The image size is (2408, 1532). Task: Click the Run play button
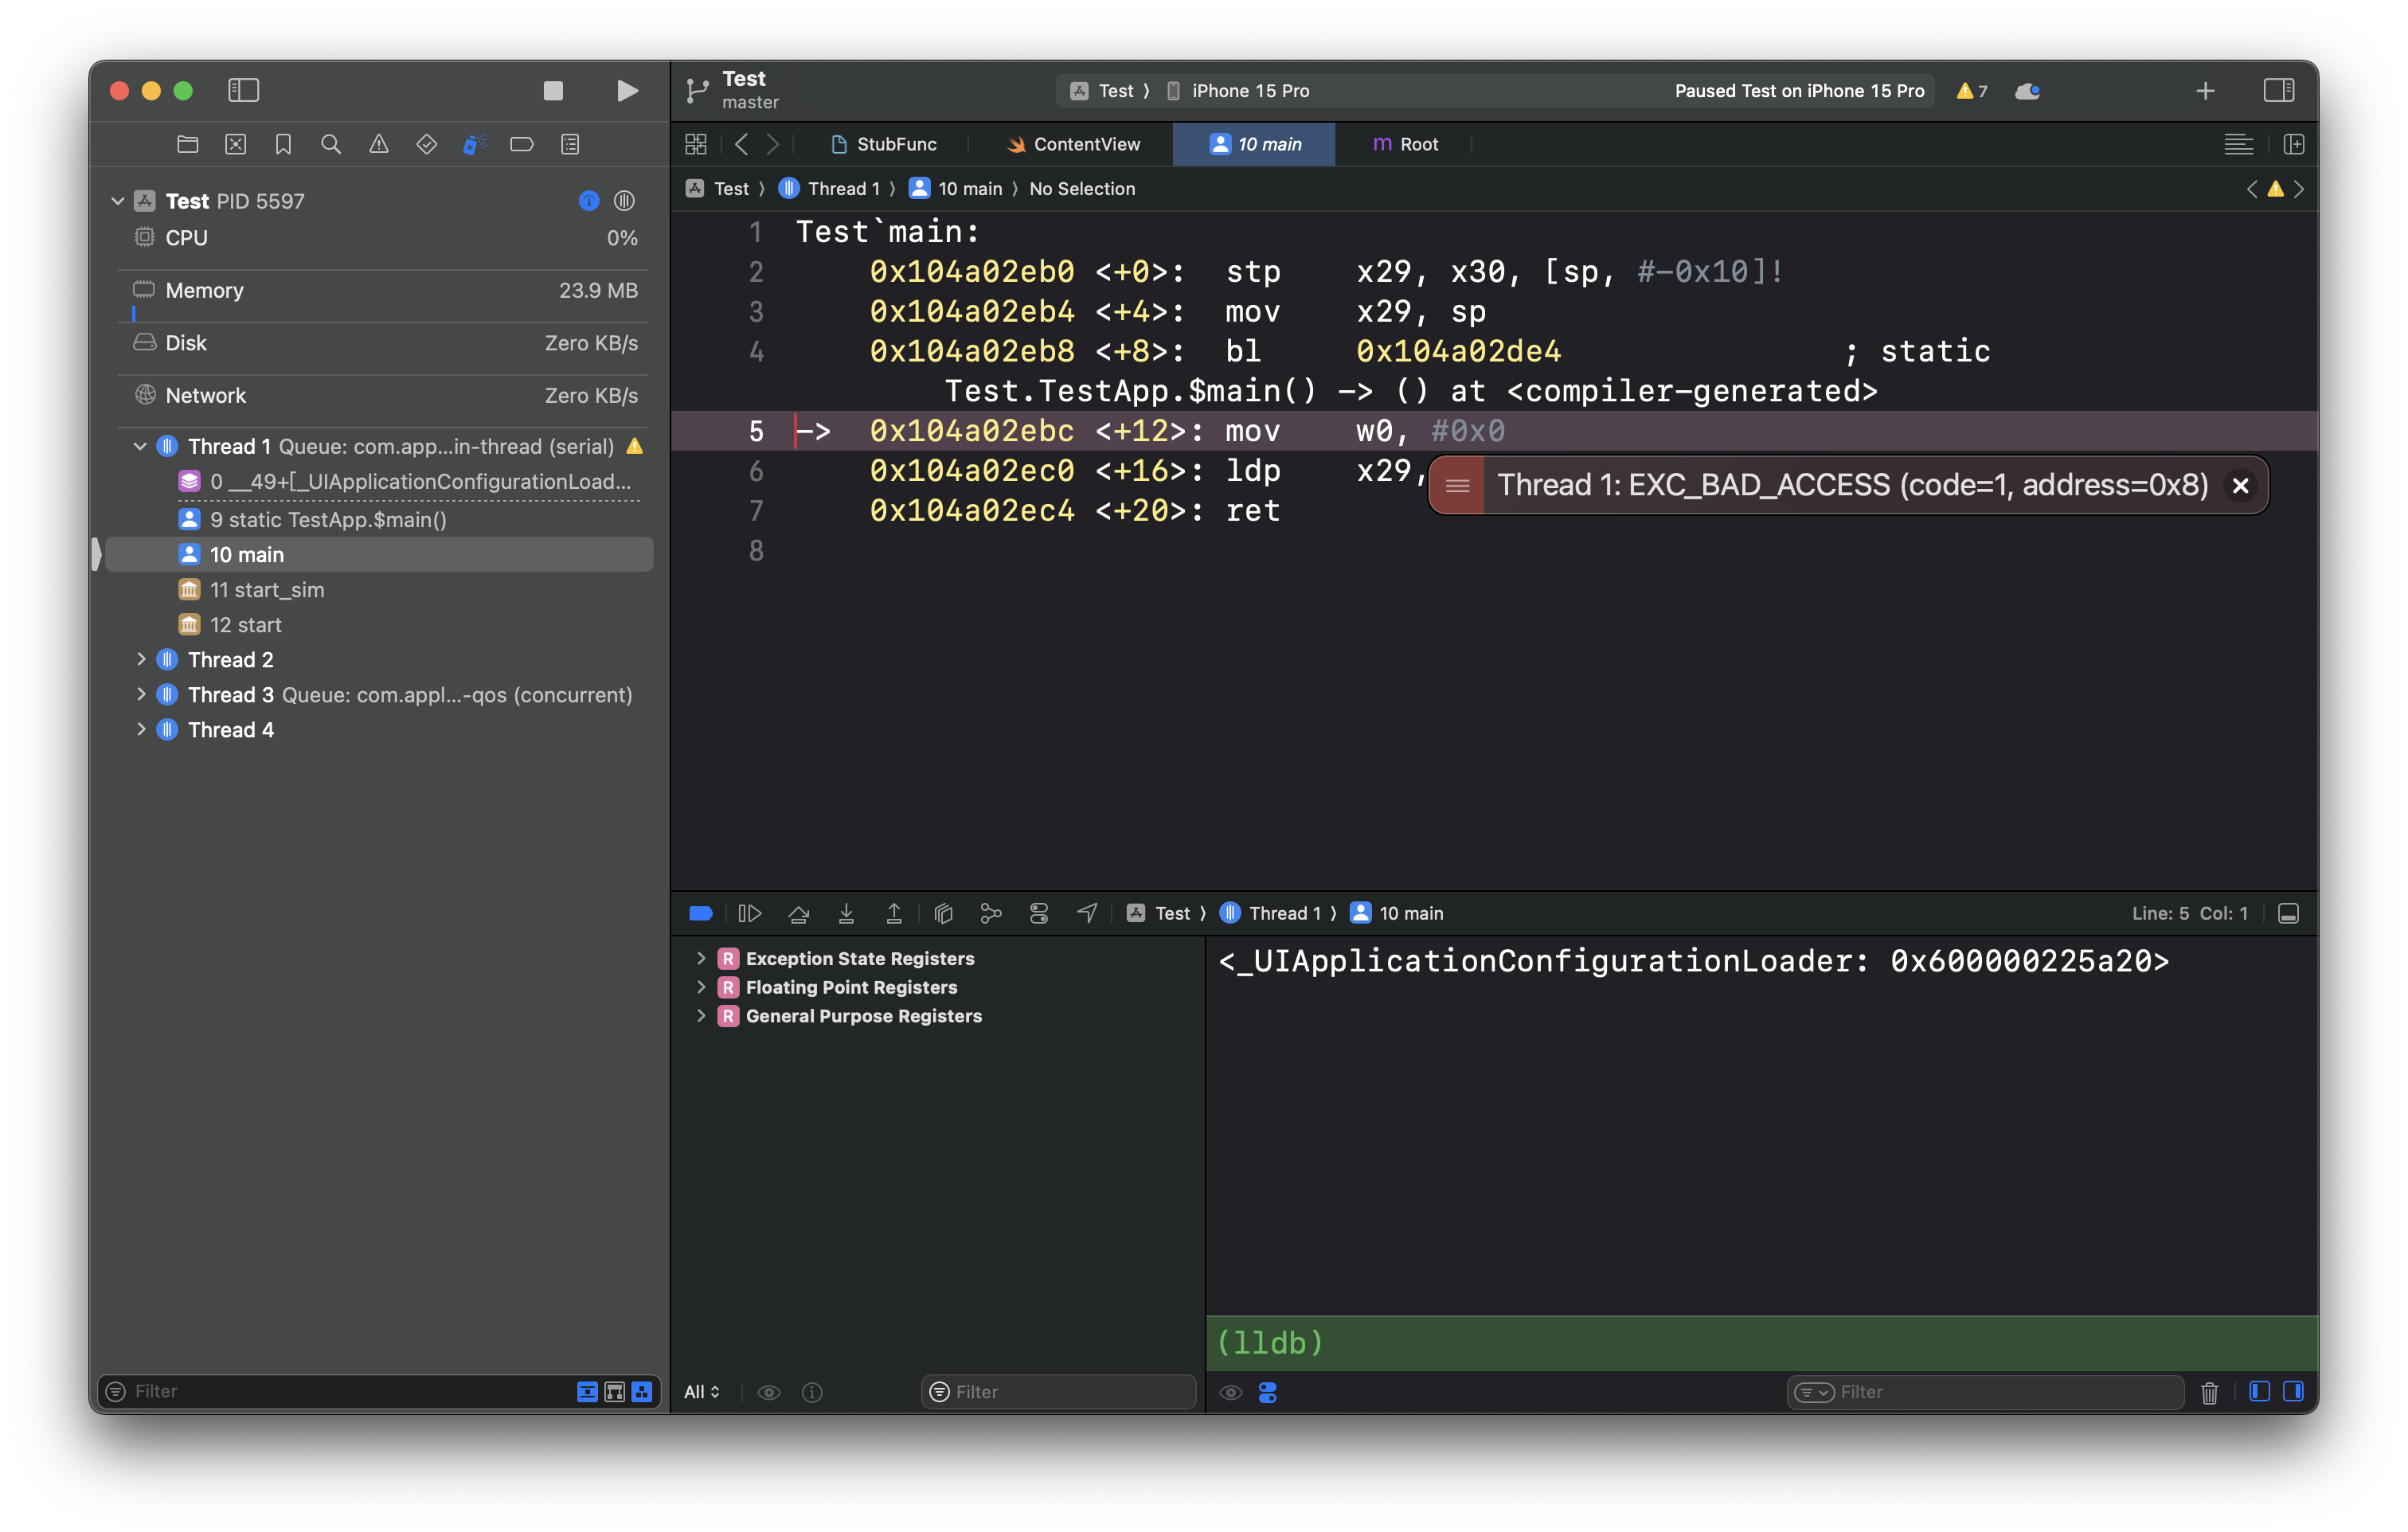[x=627, y=91]
